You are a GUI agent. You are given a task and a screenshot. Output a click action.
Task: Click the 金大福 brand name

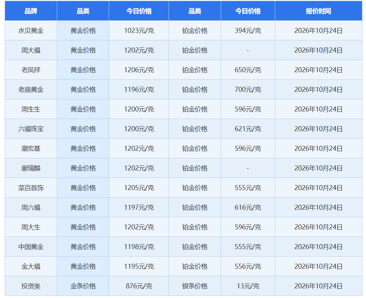coord(31,266)
